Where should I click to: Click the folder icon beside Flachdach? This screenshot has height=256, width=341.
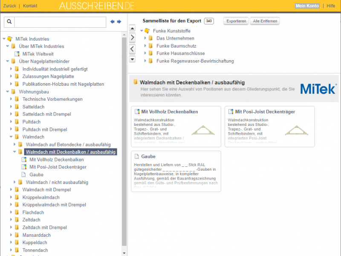pyautogui.click(x=17, y=212)
